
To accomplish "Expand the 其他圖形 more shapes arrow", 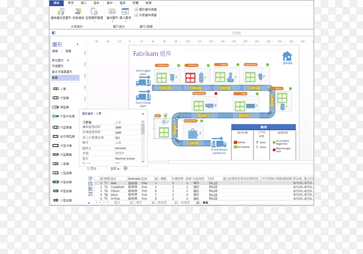I will pyautogui.click(x=68, y=60).
